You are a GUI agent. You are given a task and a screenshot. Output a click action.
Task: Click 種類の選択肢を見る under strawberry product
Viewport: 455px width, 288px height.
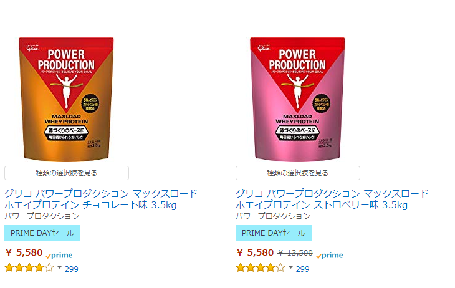point(298,173)
